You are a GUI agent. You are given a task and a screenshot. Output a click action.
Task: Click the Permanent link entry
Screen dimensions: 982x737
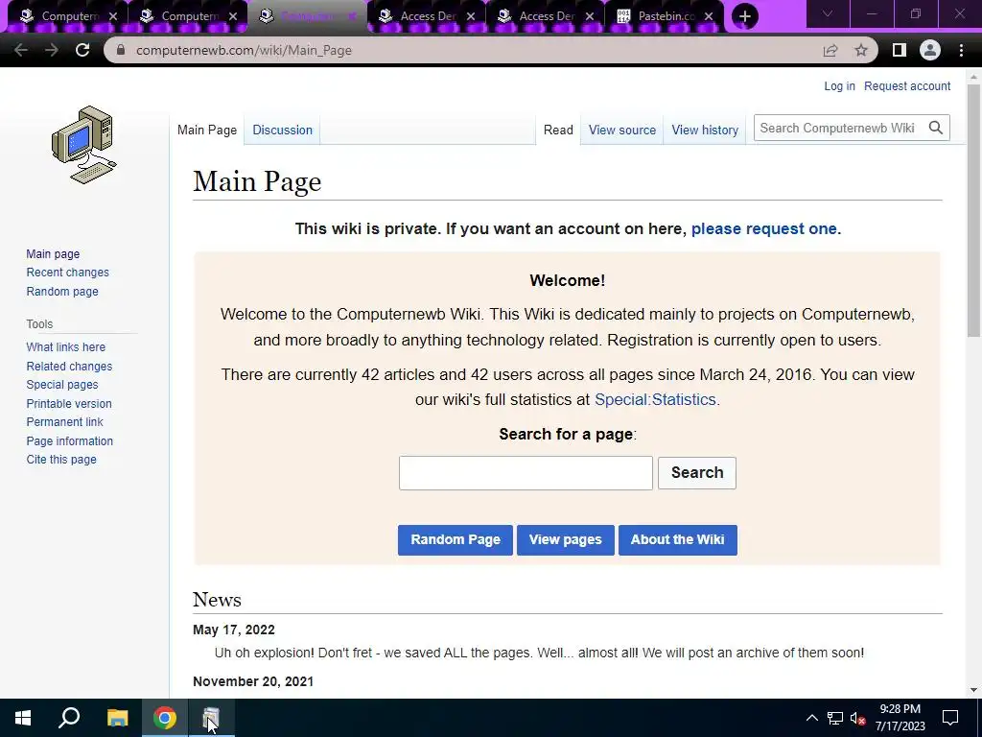[64, 422]
